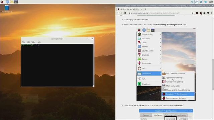Image resolution: width=214 pixels, height=120 pixels.
Task: Click the black square extension icon in Chromium
Action: 197,13
